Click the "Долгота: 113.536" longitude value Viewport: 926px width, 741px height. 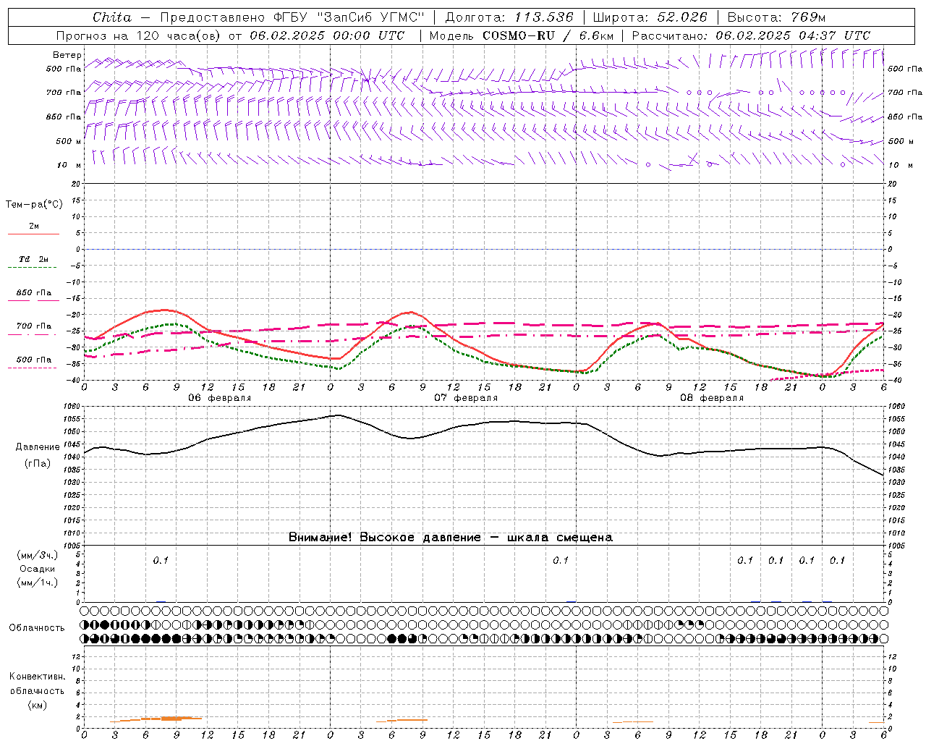(509, 17)
